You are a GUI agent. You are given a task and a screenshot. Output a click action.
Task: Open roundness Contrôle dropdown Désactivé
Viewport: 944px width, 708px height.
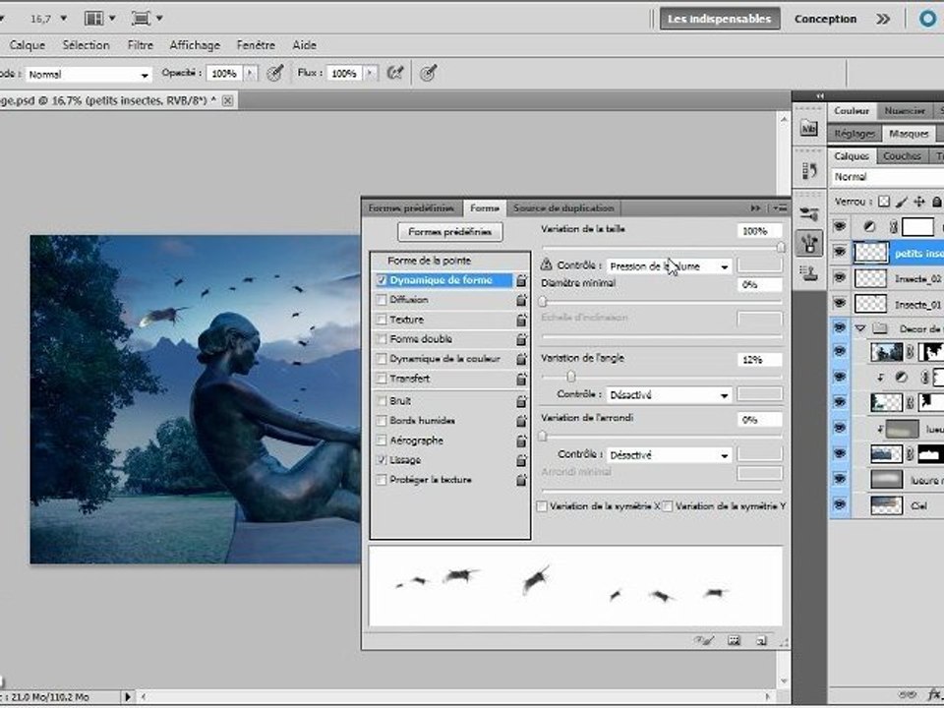pos(669,455)
